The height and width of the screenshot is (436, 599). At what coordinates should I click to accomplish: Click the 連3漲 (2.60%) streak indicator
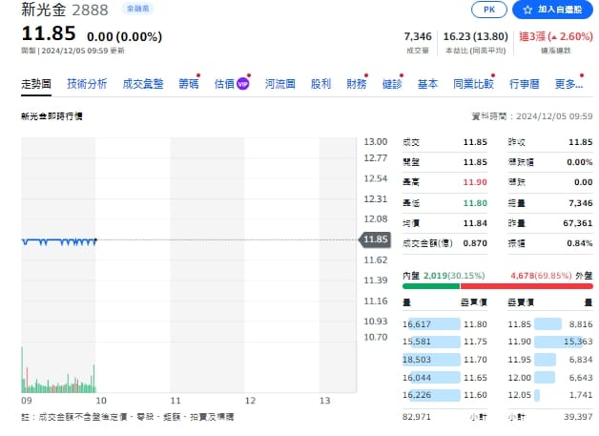coord(556,36)
